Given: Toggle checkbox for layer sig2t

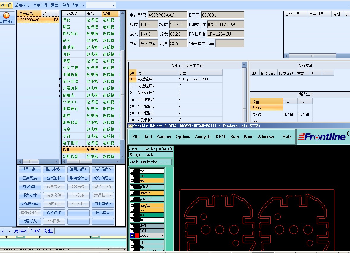Looking at the screenshot, I should coord(132,193).
